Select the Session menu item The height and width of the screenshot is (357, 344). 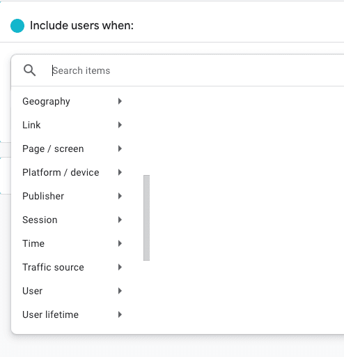point(72,220)
